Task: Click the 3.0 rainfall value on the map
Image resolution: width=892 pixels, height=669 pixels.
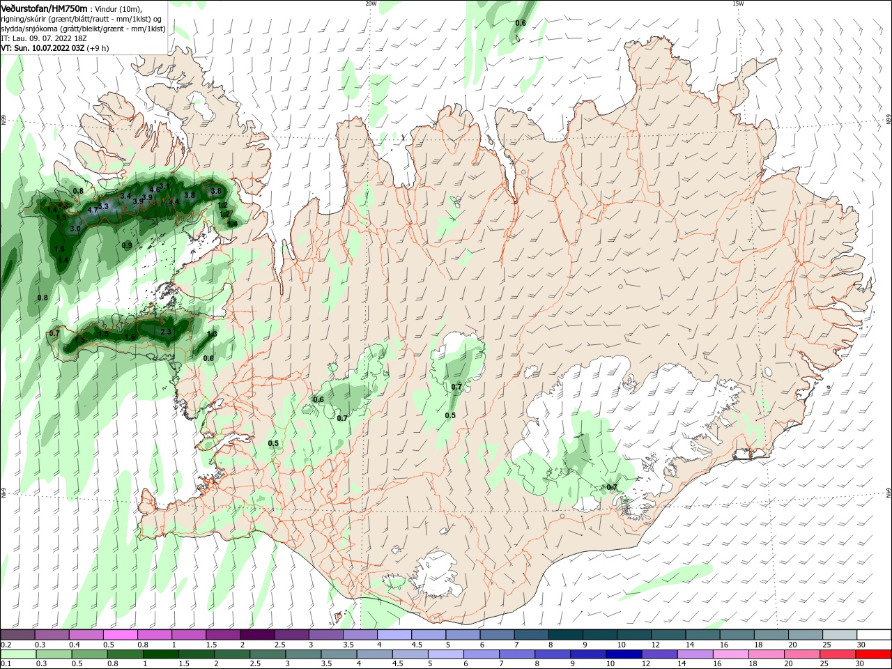Action: click(x=75, y=229)
